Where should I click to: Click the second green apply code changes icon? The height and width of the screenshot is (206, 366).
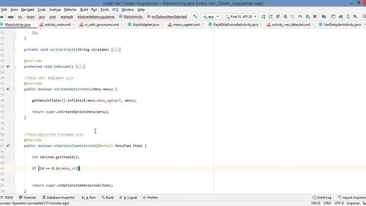pos(270,17)
